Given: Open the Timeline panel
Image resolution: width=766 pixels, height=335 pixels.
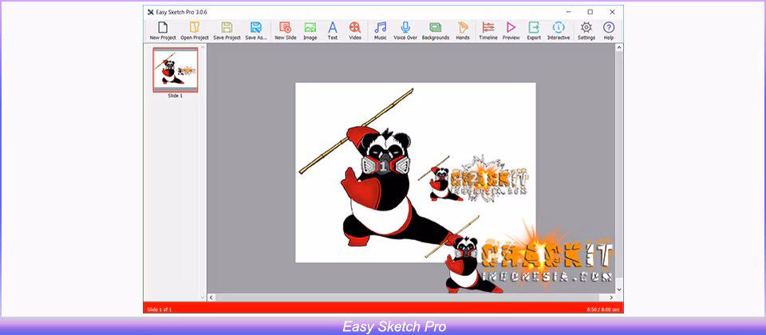Looking at the screenshot, I should (x=488, y=31).
